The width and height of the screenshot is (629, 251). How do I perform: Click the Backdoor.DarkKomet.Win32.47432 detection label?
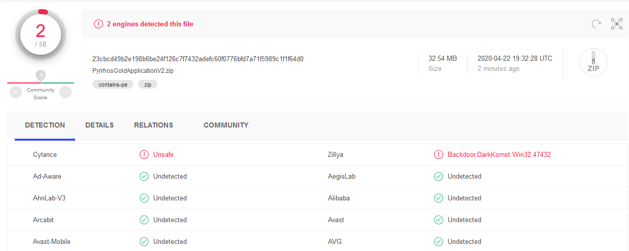(499, 155)
